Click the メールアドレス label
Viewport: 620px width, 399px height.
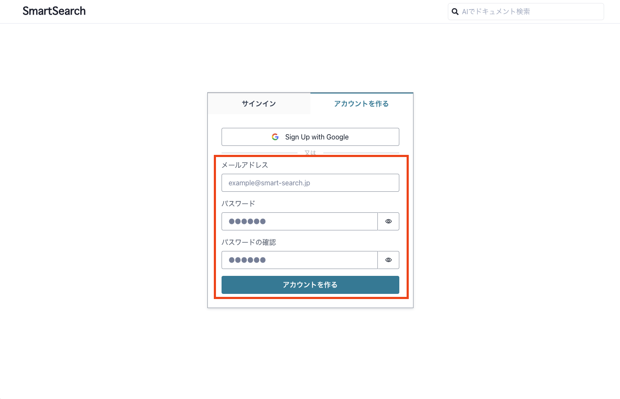pos(245,165)
